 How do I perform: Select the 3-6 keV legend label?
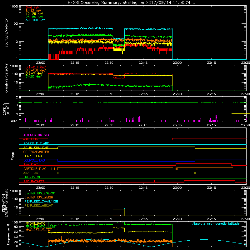click(x=32, y=7)
